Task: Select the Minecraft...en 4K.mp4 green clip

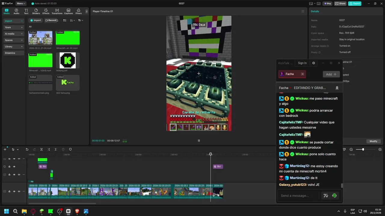Action: coord(68,38)
